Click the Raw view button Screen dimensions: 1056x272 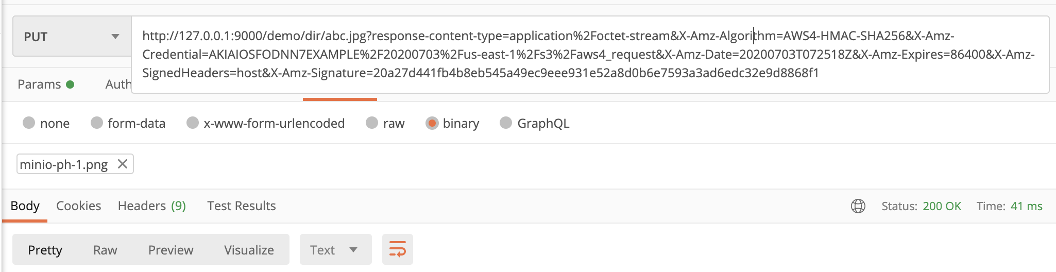coord(105,250)
